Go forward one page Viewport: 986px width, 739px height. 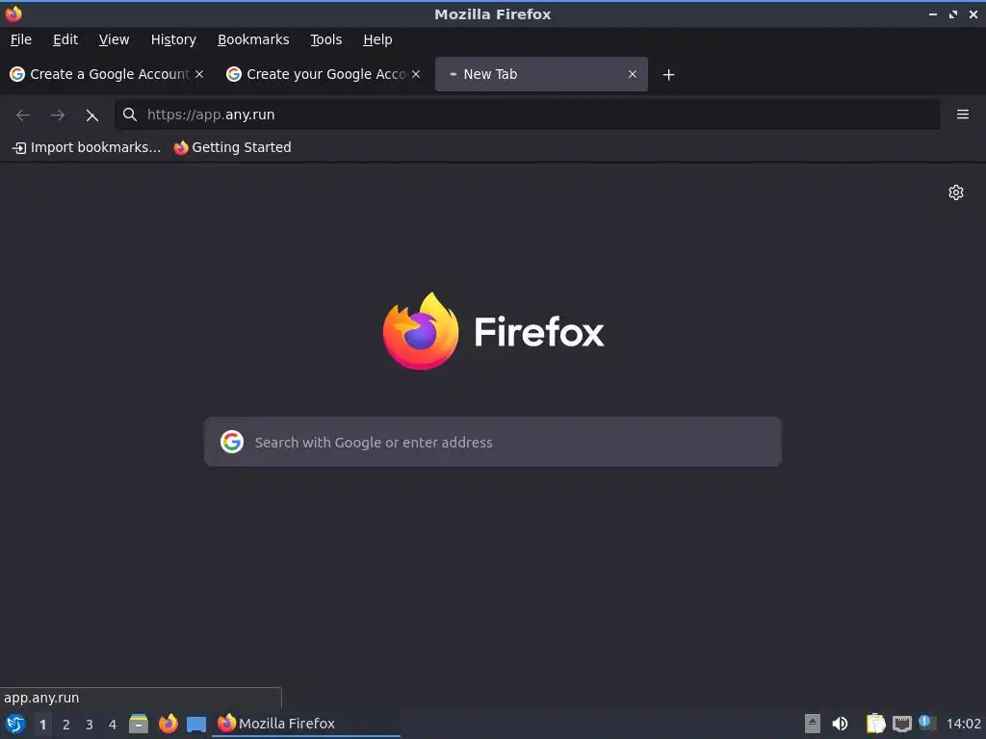tap(58, 115)
